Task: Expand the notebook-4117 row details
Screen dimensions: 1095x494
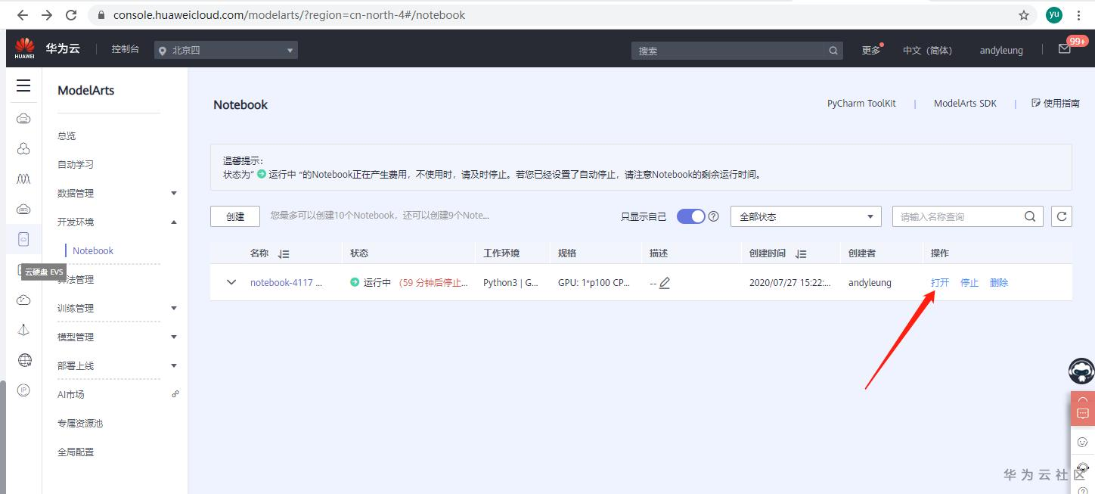Action: (x=231, y=282)
